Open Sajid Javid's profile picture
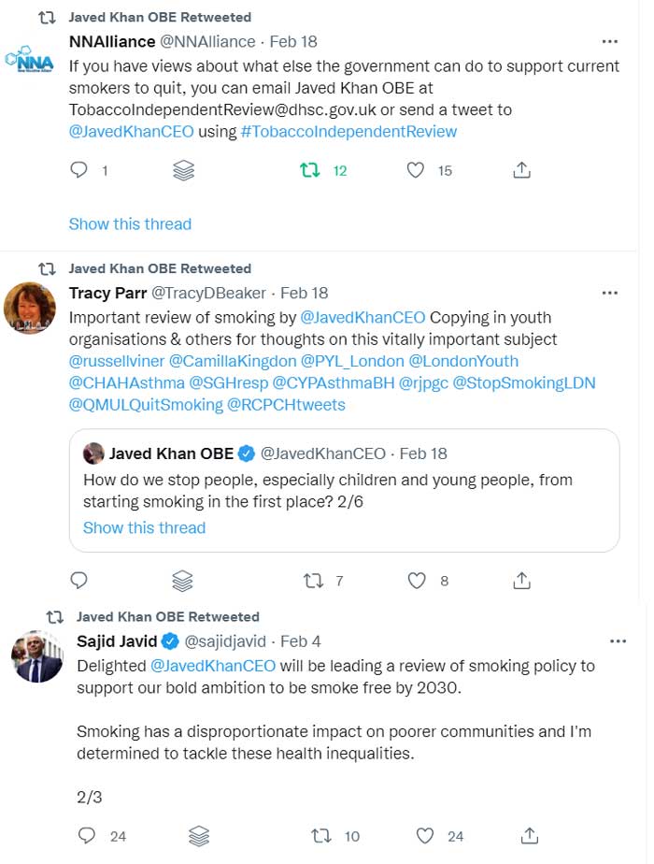Viewport: 654px width, 864px height. (37, 656)
